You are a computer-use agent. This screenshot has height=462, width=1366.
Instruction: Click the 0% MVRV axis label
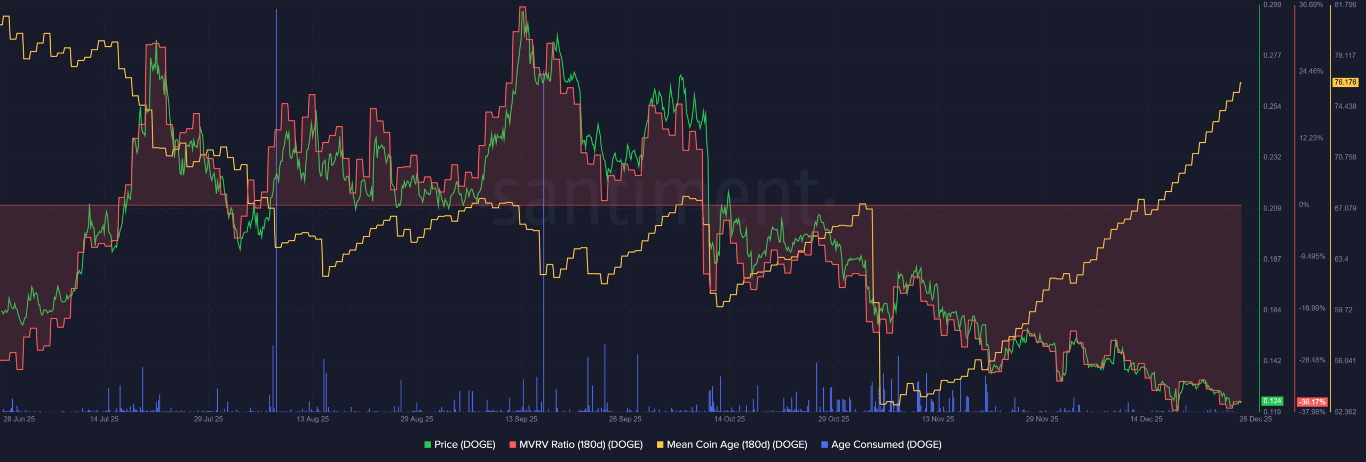1304,205
